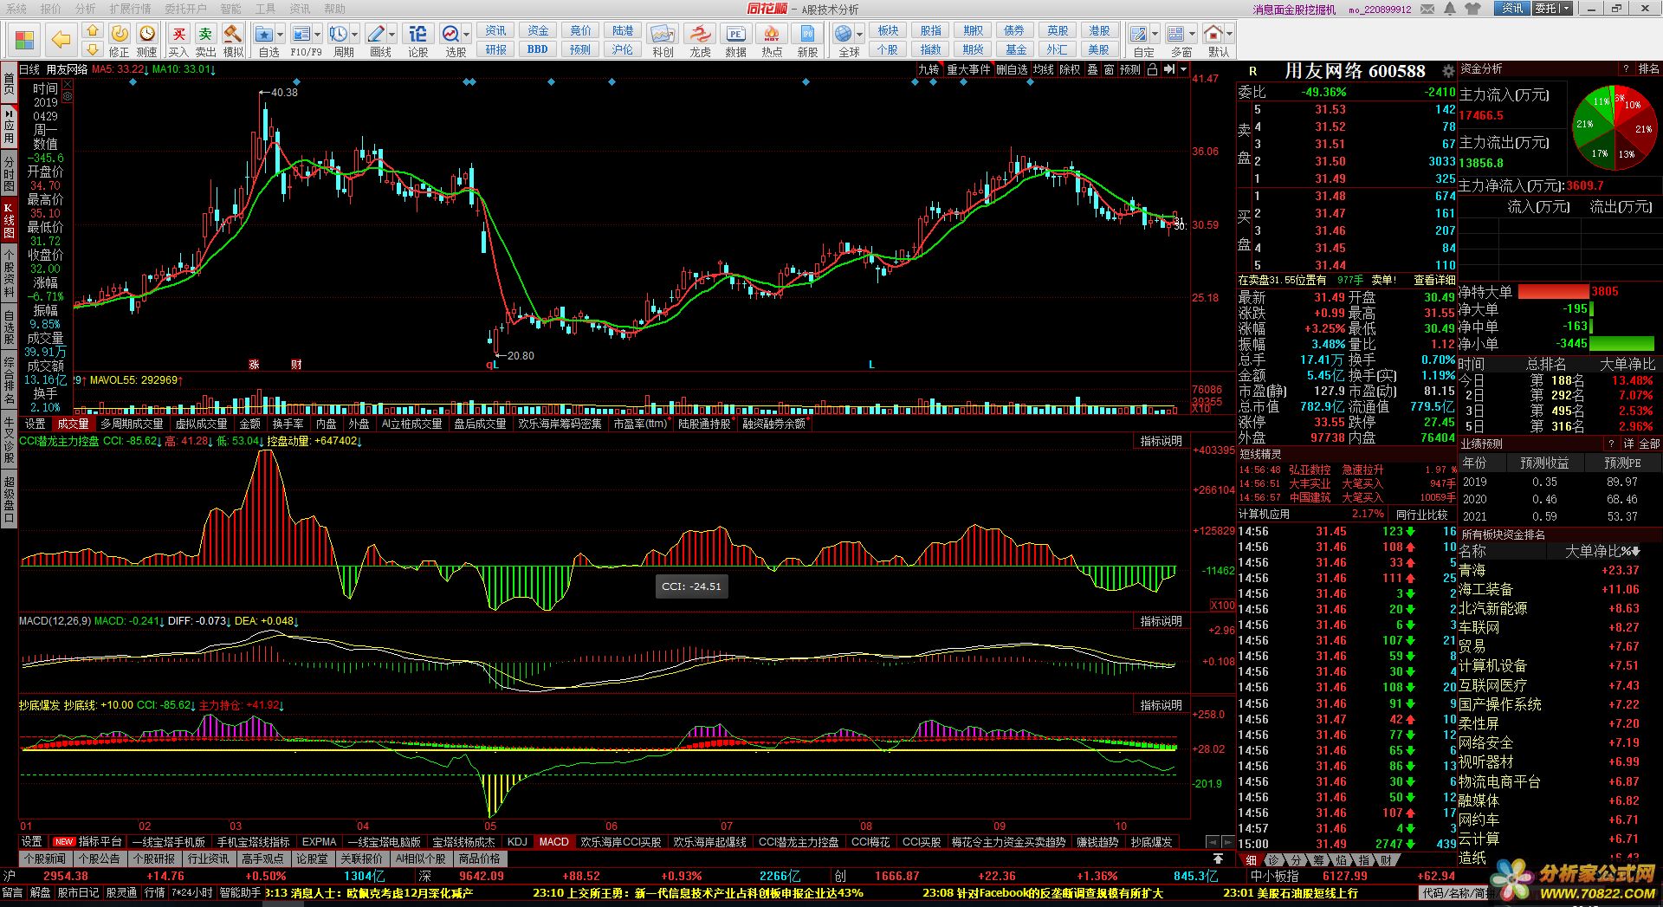The height and width of the screenshot is (907, 1663).
Task: Open the F10/F9 company info icon
Action: (301, 34)
